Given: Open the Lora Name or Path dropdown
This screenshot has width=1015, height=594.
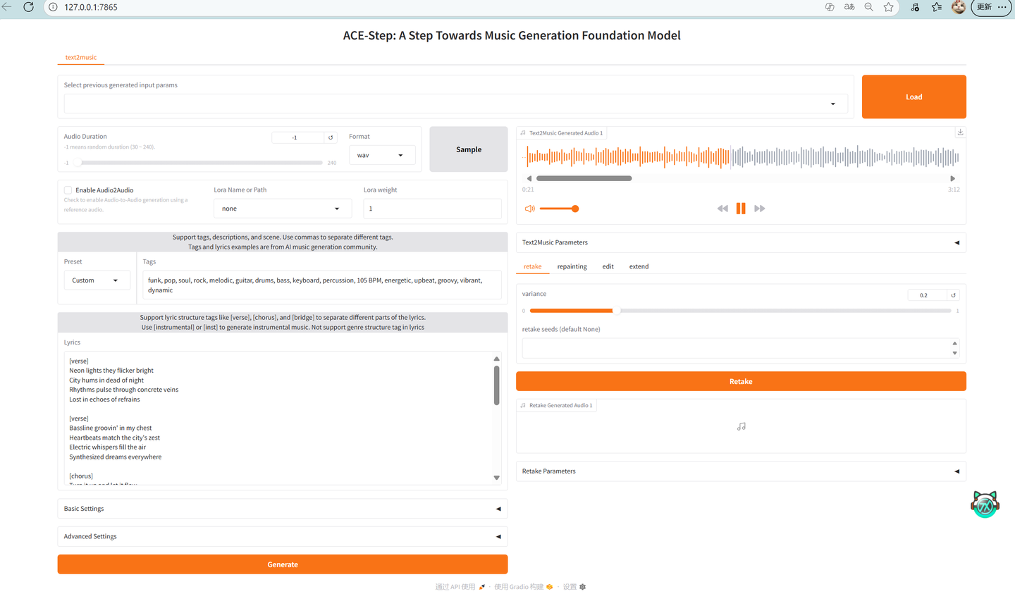Looking at the screenshot, I should 283,209.
